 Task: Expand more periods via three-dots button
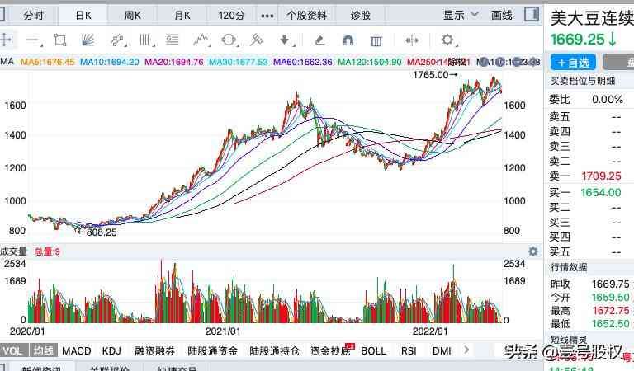(267, 15)
